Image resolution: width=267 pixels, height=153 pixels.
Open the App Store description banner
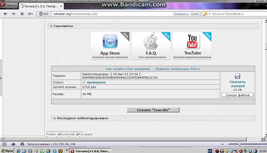(110, 46)
